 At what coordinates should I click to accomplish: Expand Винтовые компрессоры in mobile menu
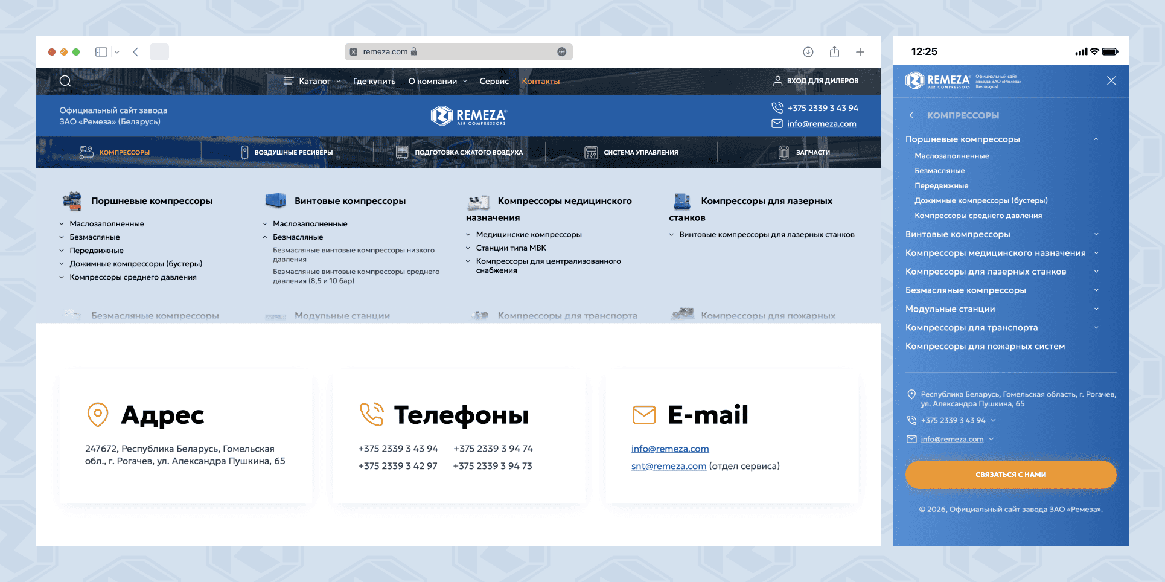click(1096, 234)
